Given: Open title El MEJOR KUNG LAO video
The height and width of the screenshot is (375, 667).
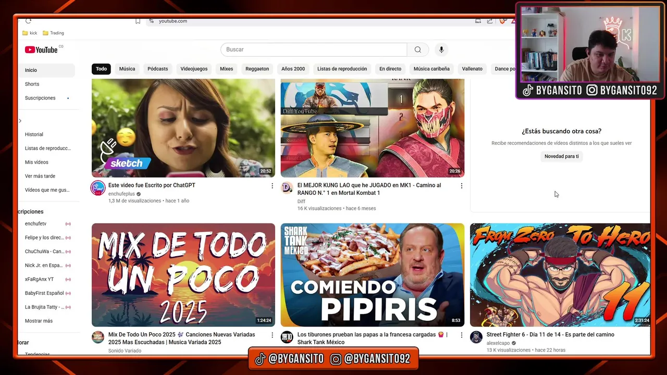Looking at the screenshot, I should click(369, 189).
